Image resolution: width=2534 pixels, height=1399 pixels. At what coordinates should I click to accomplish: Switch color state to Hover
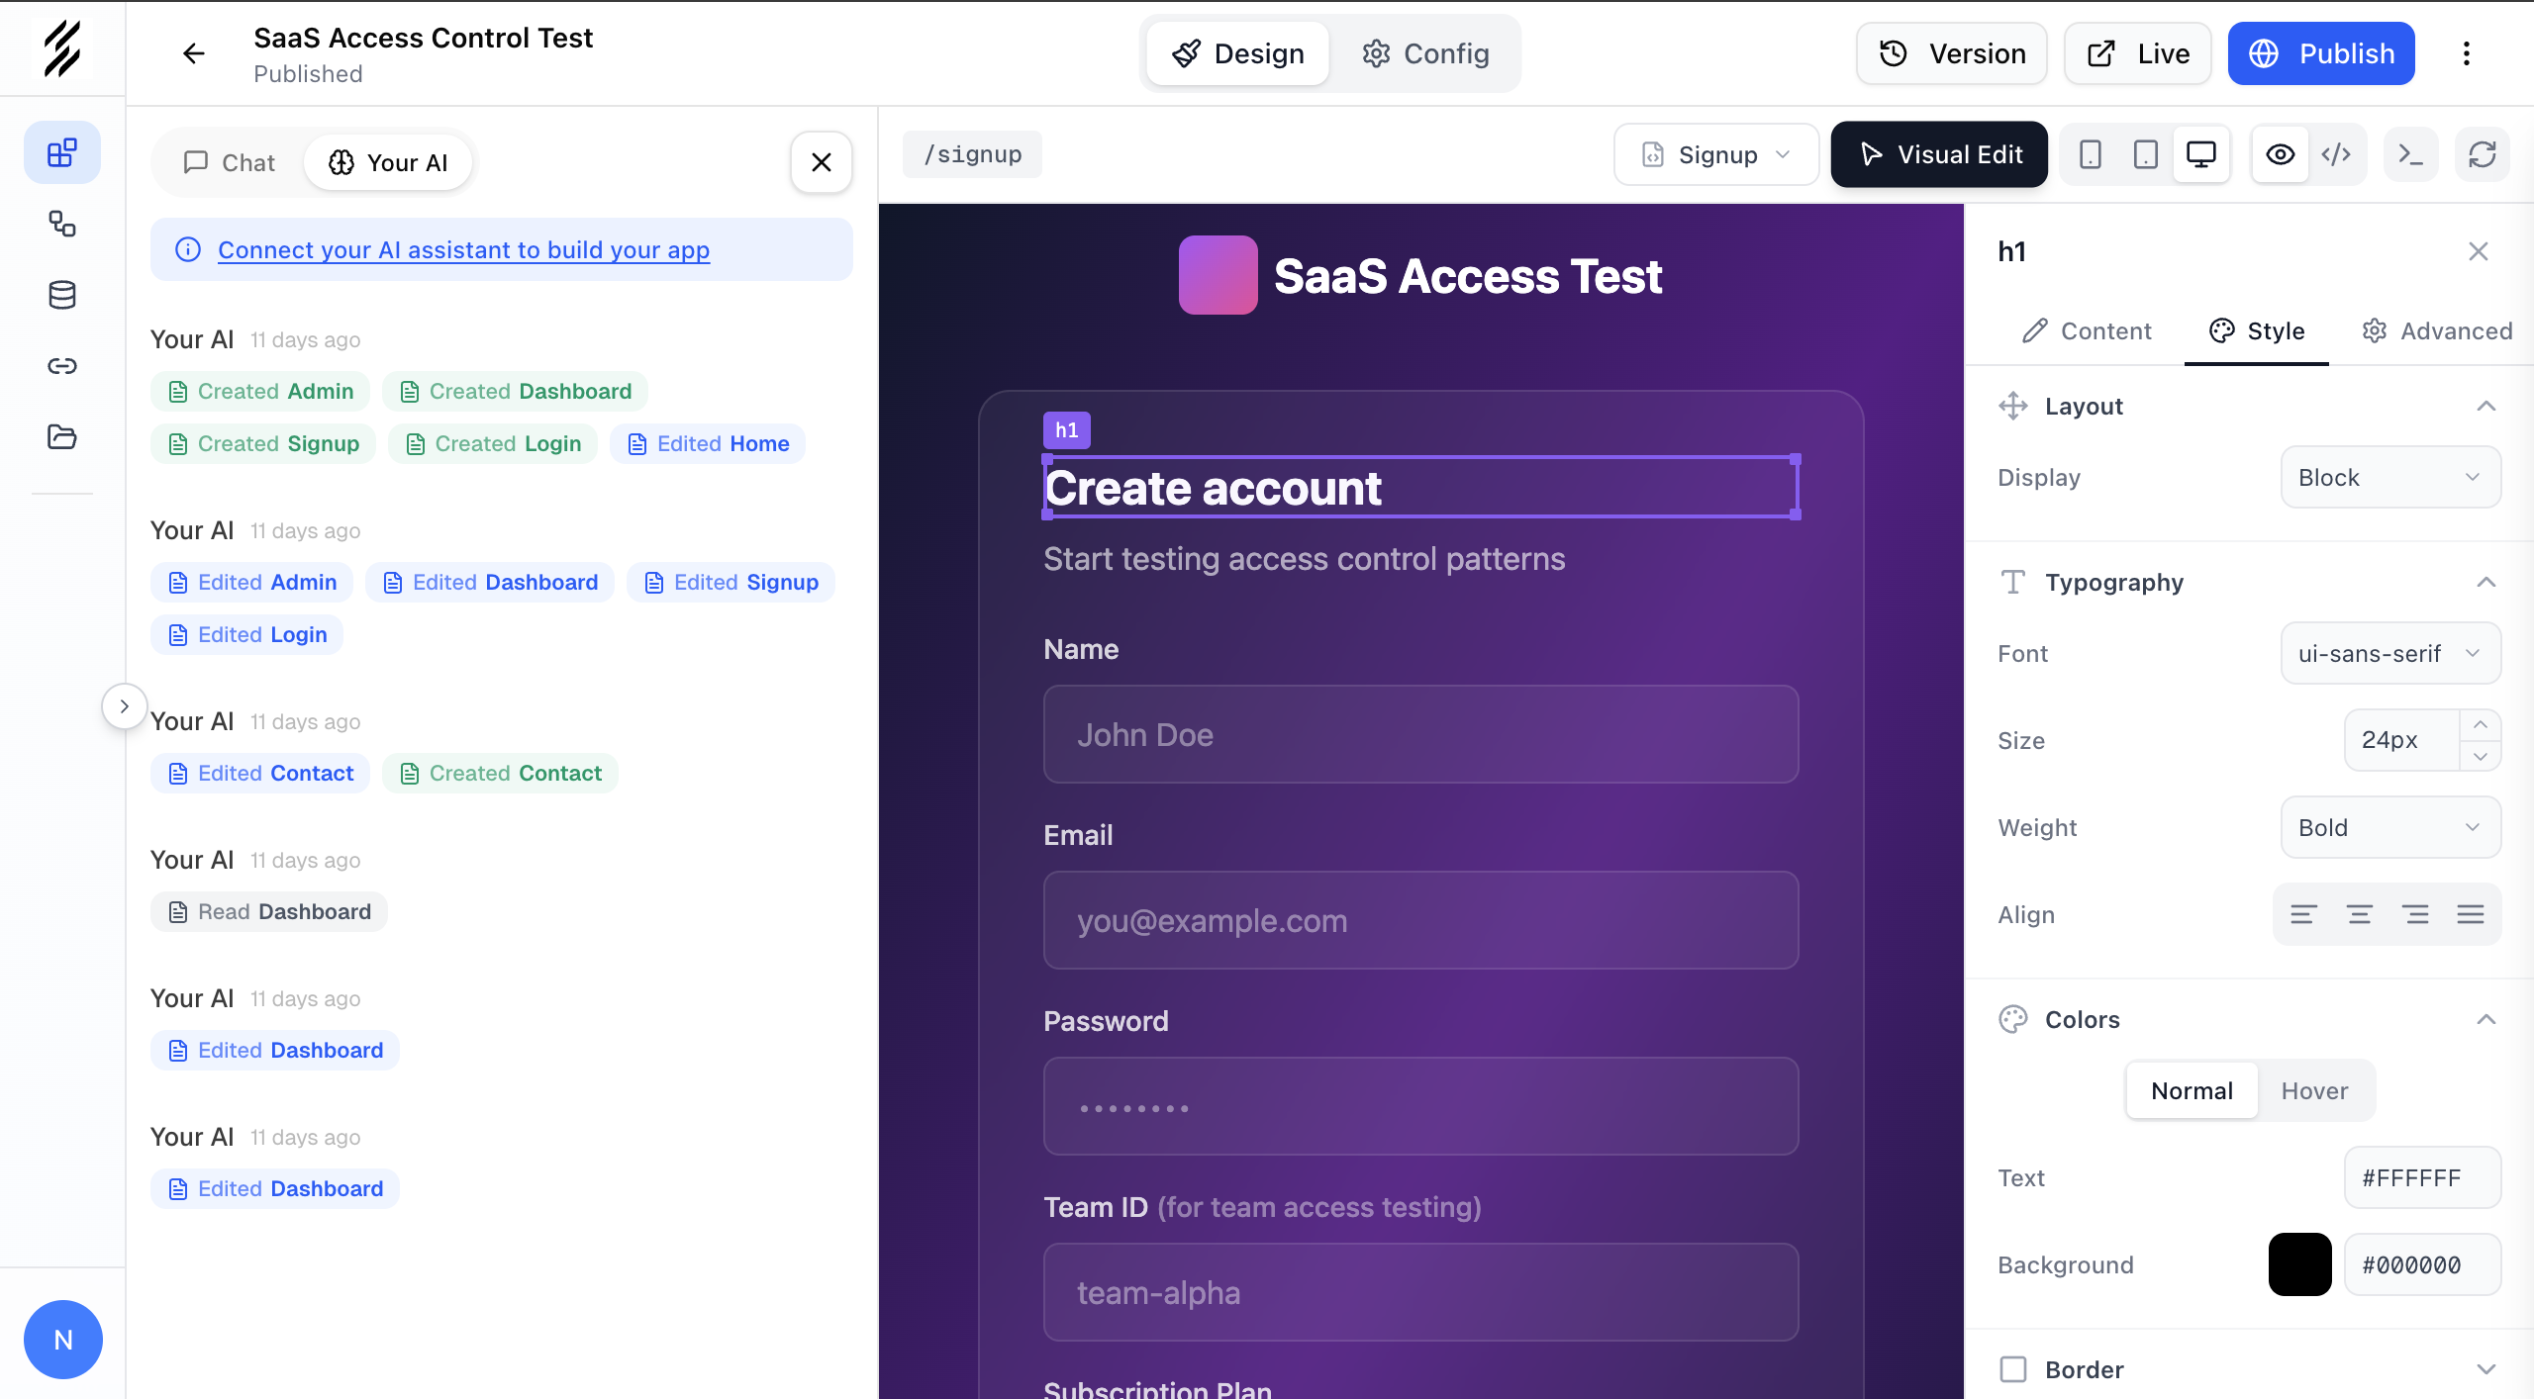point(2314,1090)
